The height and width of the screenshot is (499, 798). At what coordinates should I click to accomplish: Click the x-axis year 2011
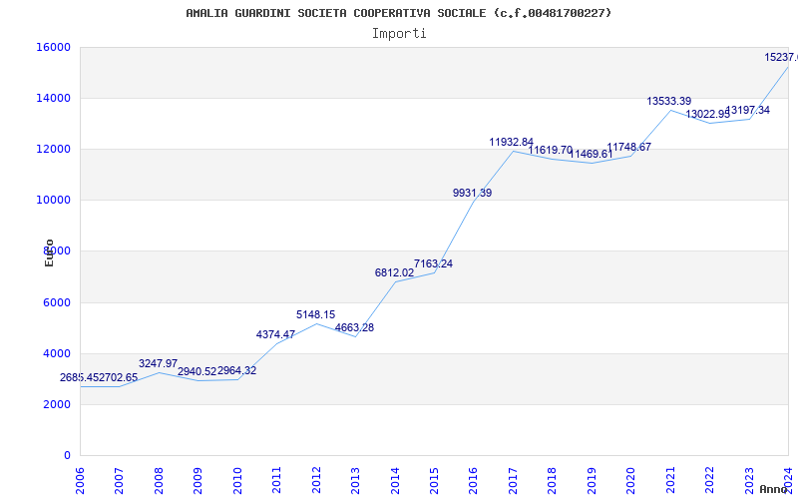[x=277, y=480]
